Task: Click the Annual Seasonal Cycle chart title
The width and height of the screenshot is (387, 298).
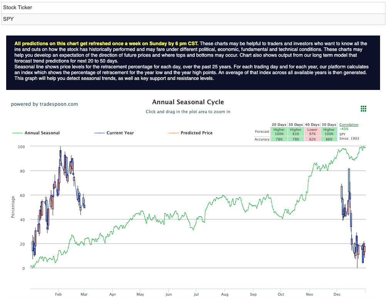Action: 188,102
